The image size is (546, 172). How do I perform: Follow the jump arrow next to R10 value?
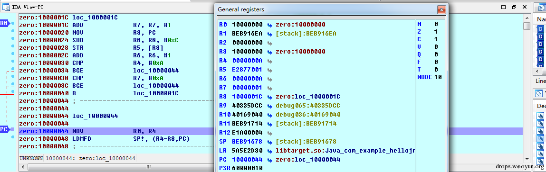click(269, 115)
